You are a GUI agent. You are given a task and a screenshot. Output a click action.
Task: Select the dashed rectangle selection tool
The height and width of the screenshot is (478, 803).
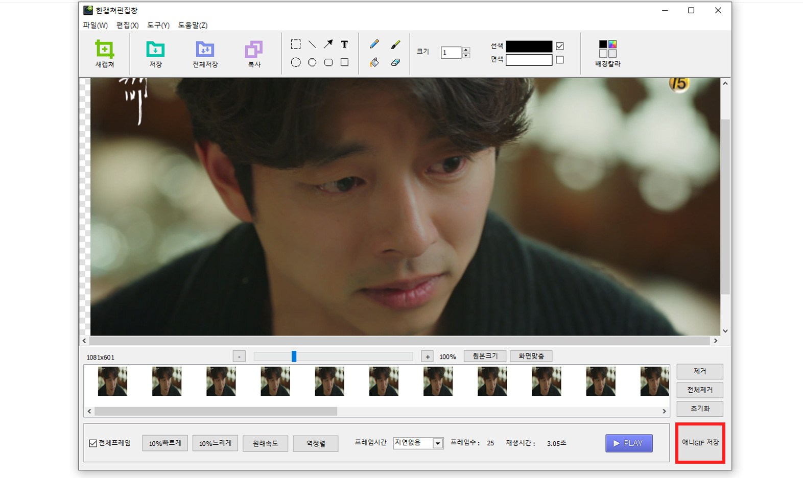click(x=295, y=44)
